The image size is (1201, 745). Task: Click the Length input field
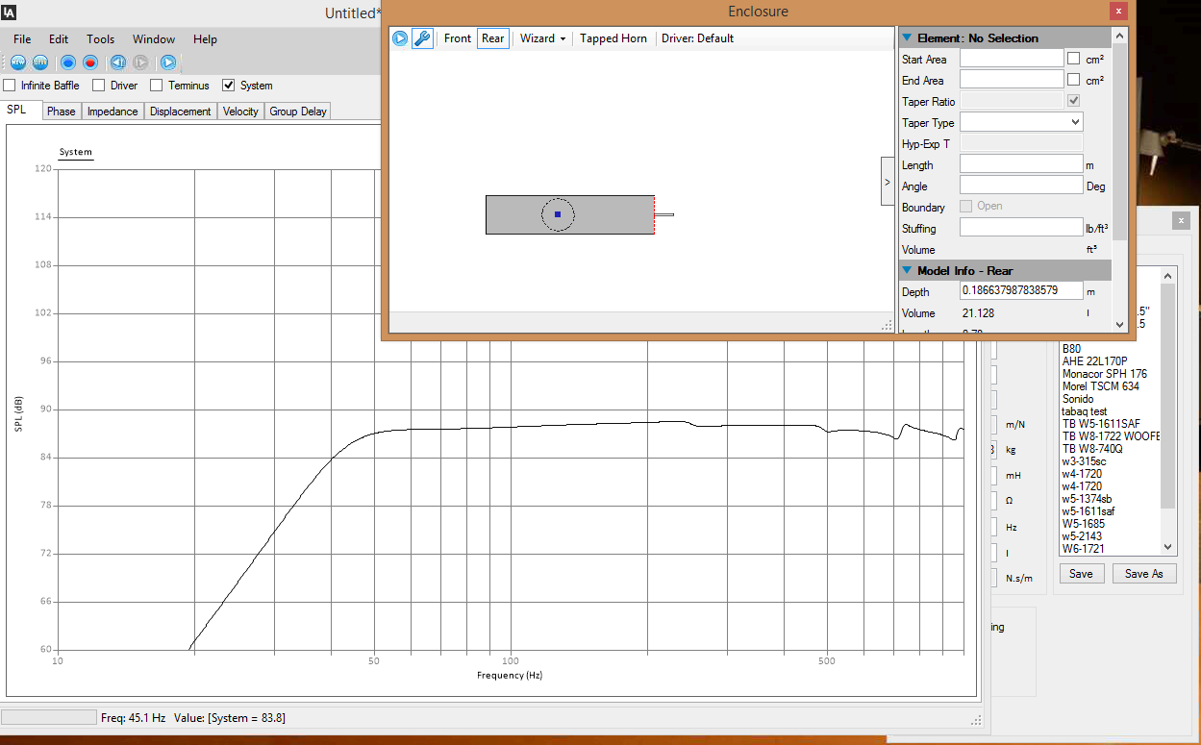coord(1021,164)
